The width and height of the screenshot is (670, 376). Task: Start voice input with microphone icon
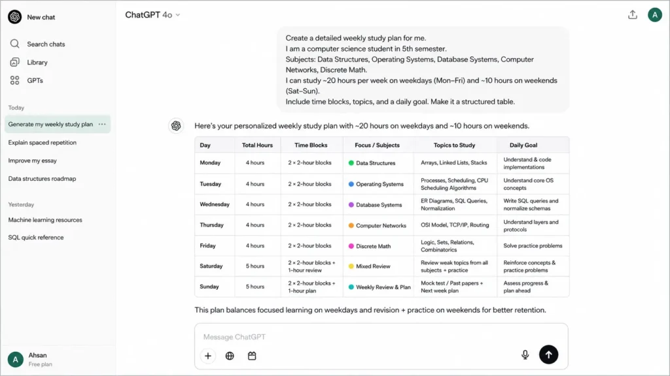(x=525, y=354)
